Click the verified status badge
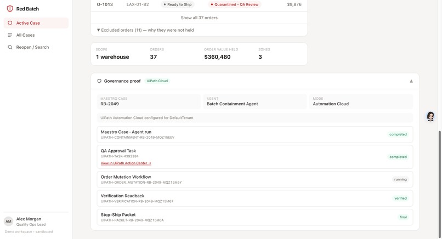Viewport: 442px width, 239px height. (400, 198)
